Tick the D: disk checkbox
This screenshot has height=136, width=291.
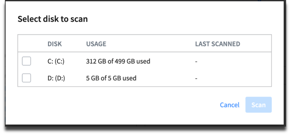(x=26, y=78)
